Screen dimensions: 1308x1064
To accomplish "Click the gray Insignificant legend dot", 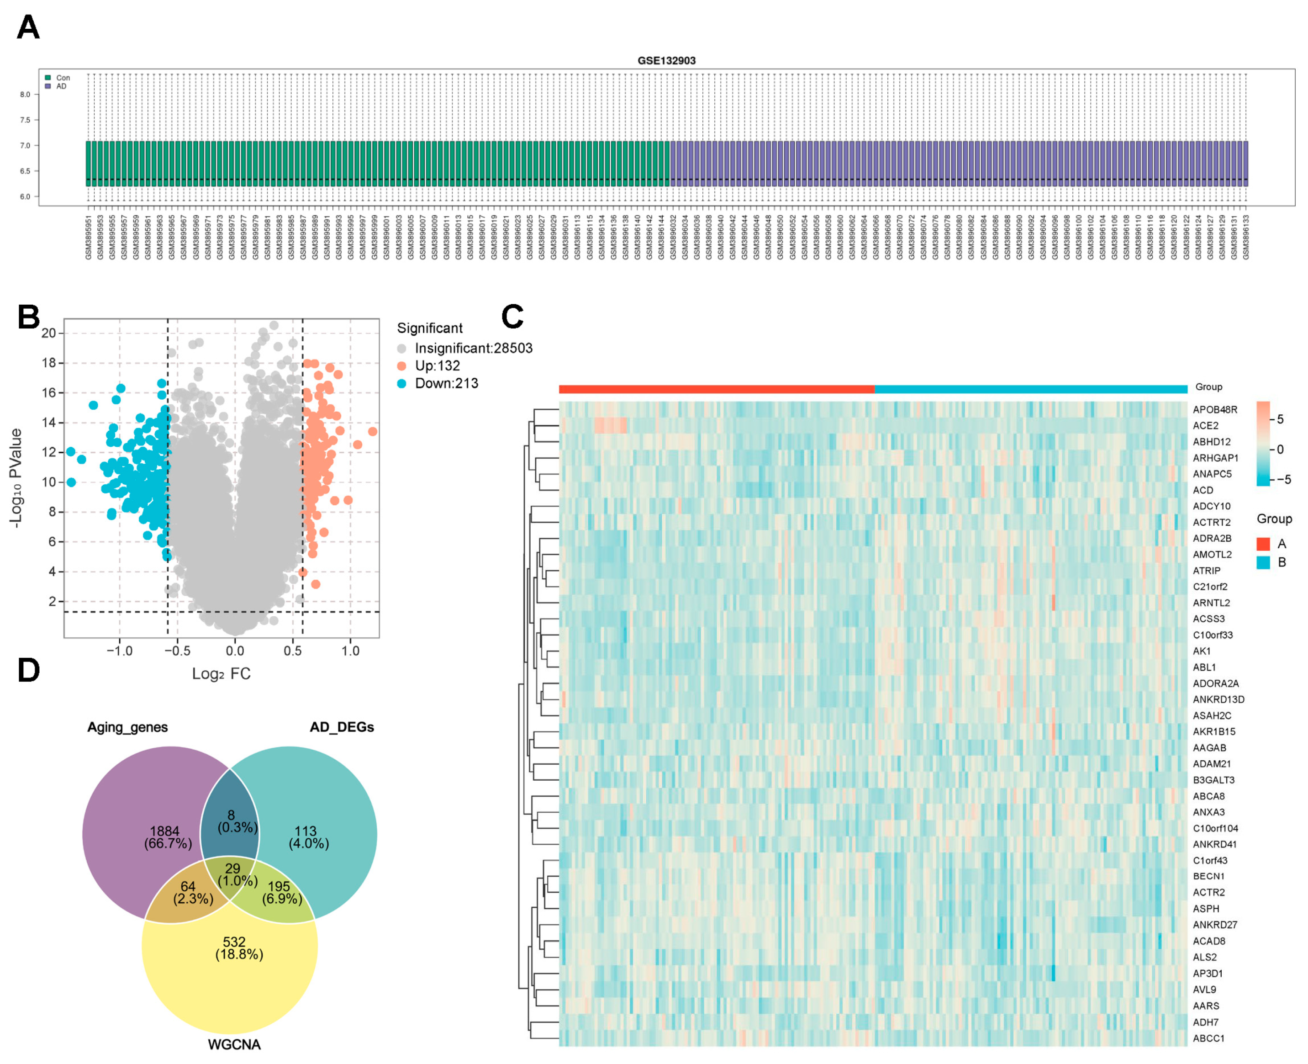I will click(x=401, y=348).
